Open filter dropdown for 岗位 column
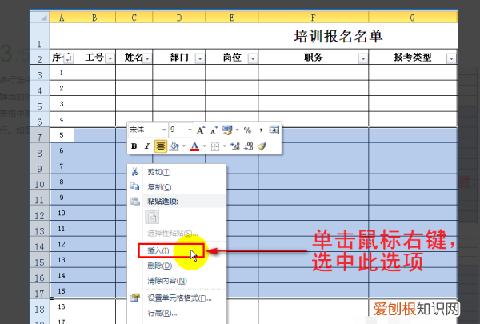Image resolution: width=480 pixels, height=324 pixels. 253,58
